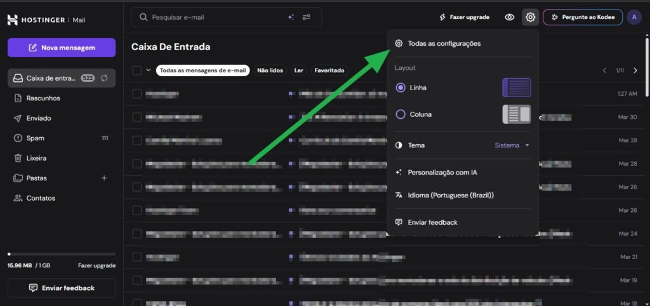Click Pergunte ao Kodee button
This screenshot has height=306, width=650.
[583, 17]
